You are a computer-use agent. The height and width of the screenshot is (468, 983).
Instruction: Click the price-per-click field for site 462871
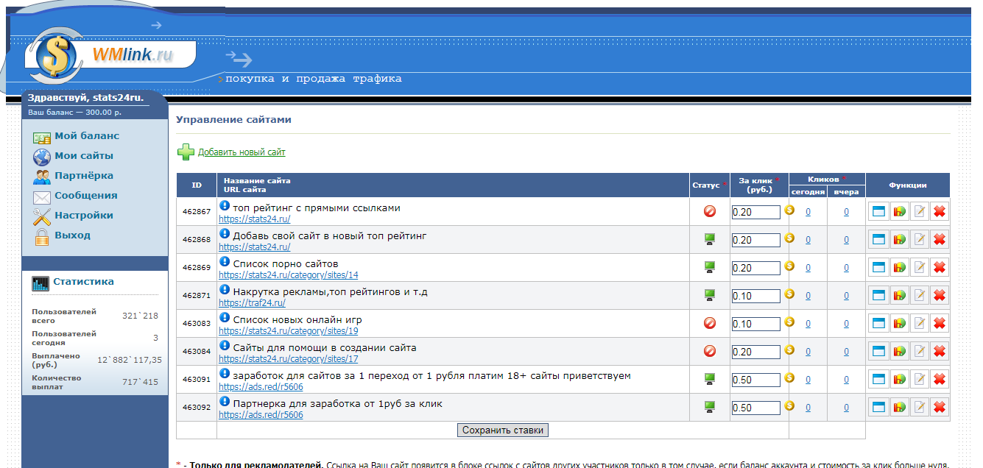(x=755, y=296)
